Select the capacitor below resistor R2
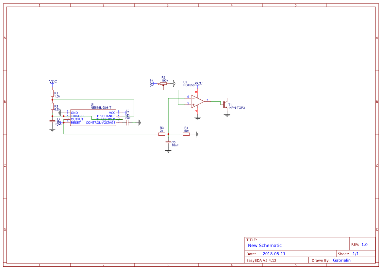The width and height of the screenshot is (382, 270). (52, 121)
